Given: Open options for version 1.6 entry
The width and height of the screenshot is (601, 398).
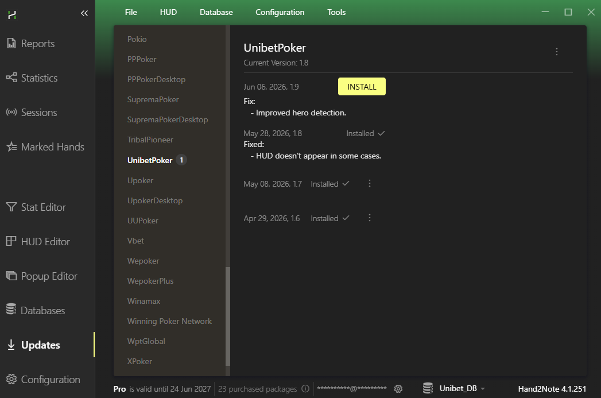Looking at the screenshot, I should point(370,218).
